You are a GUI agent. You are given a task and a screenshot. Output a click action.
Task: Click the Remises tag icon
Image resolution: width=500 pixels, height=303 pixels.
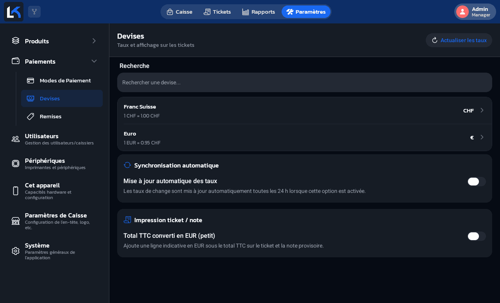click(30, 116)
